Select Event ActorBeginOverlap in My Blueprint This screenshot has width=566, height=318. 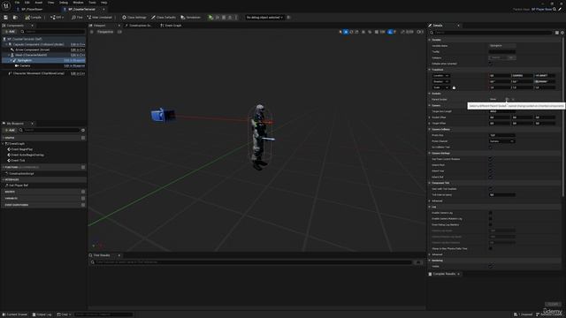coord(27,155)
